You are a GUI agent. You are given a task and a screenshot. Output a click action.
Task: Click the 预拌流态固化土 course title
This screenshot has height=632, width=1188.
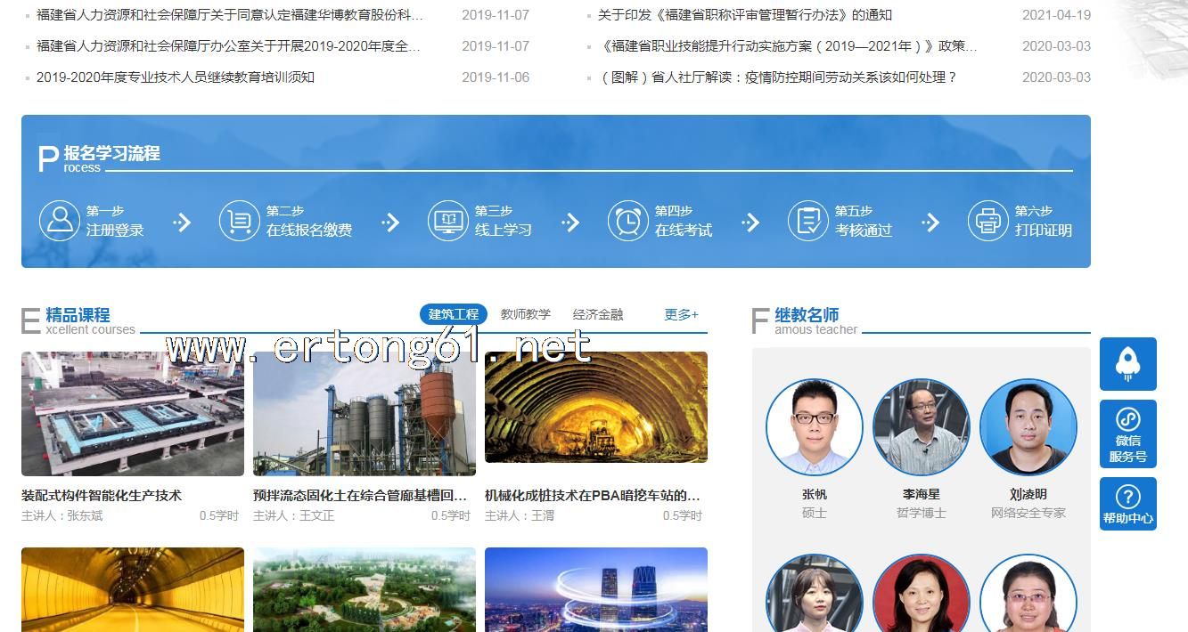tap(360, 496)
